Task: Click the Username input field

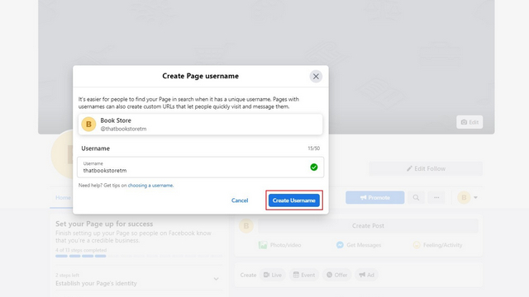Action: tap(200, 167)
